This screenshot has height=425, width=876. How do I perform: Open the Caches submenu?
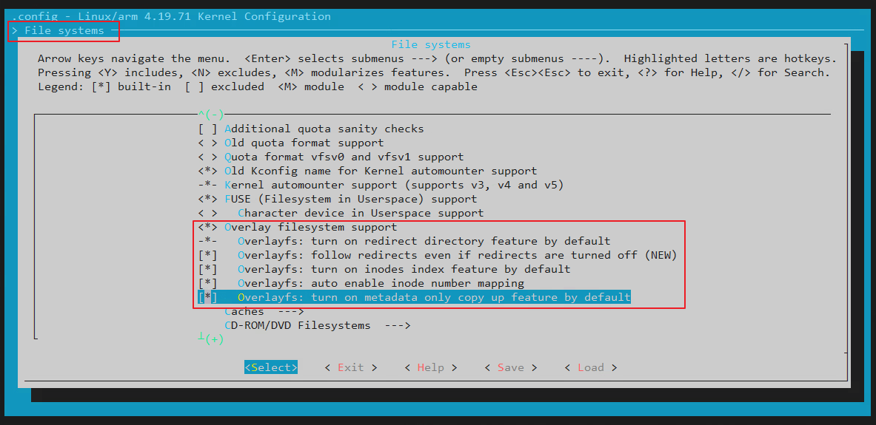pyautogui.click(x=264, y=311)
